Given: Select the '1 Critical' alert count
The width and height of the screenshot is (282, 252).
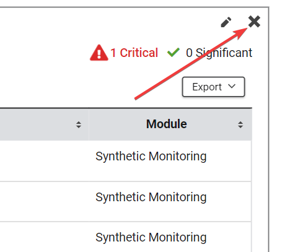Looking at the screenshot, I should click(134, 53).
